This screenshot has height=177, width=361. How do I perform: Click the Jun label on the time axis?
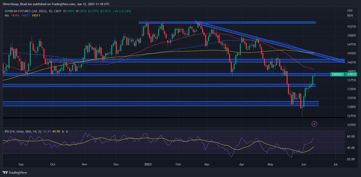pos(303,164)
